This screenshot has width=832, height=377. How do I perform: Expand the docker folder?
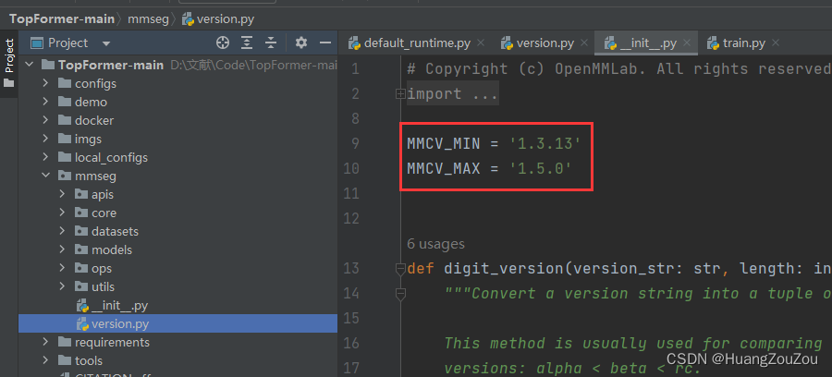(45, 120)
